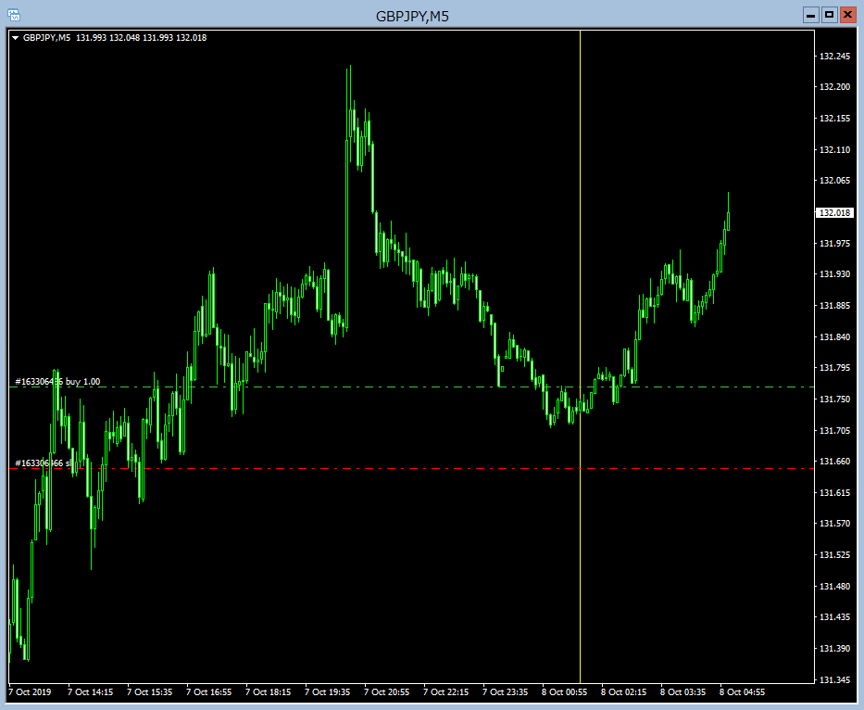This screenshot has height=710, width=864.
Task: Click price scale value 132.200
Action: tap(834, 87)
